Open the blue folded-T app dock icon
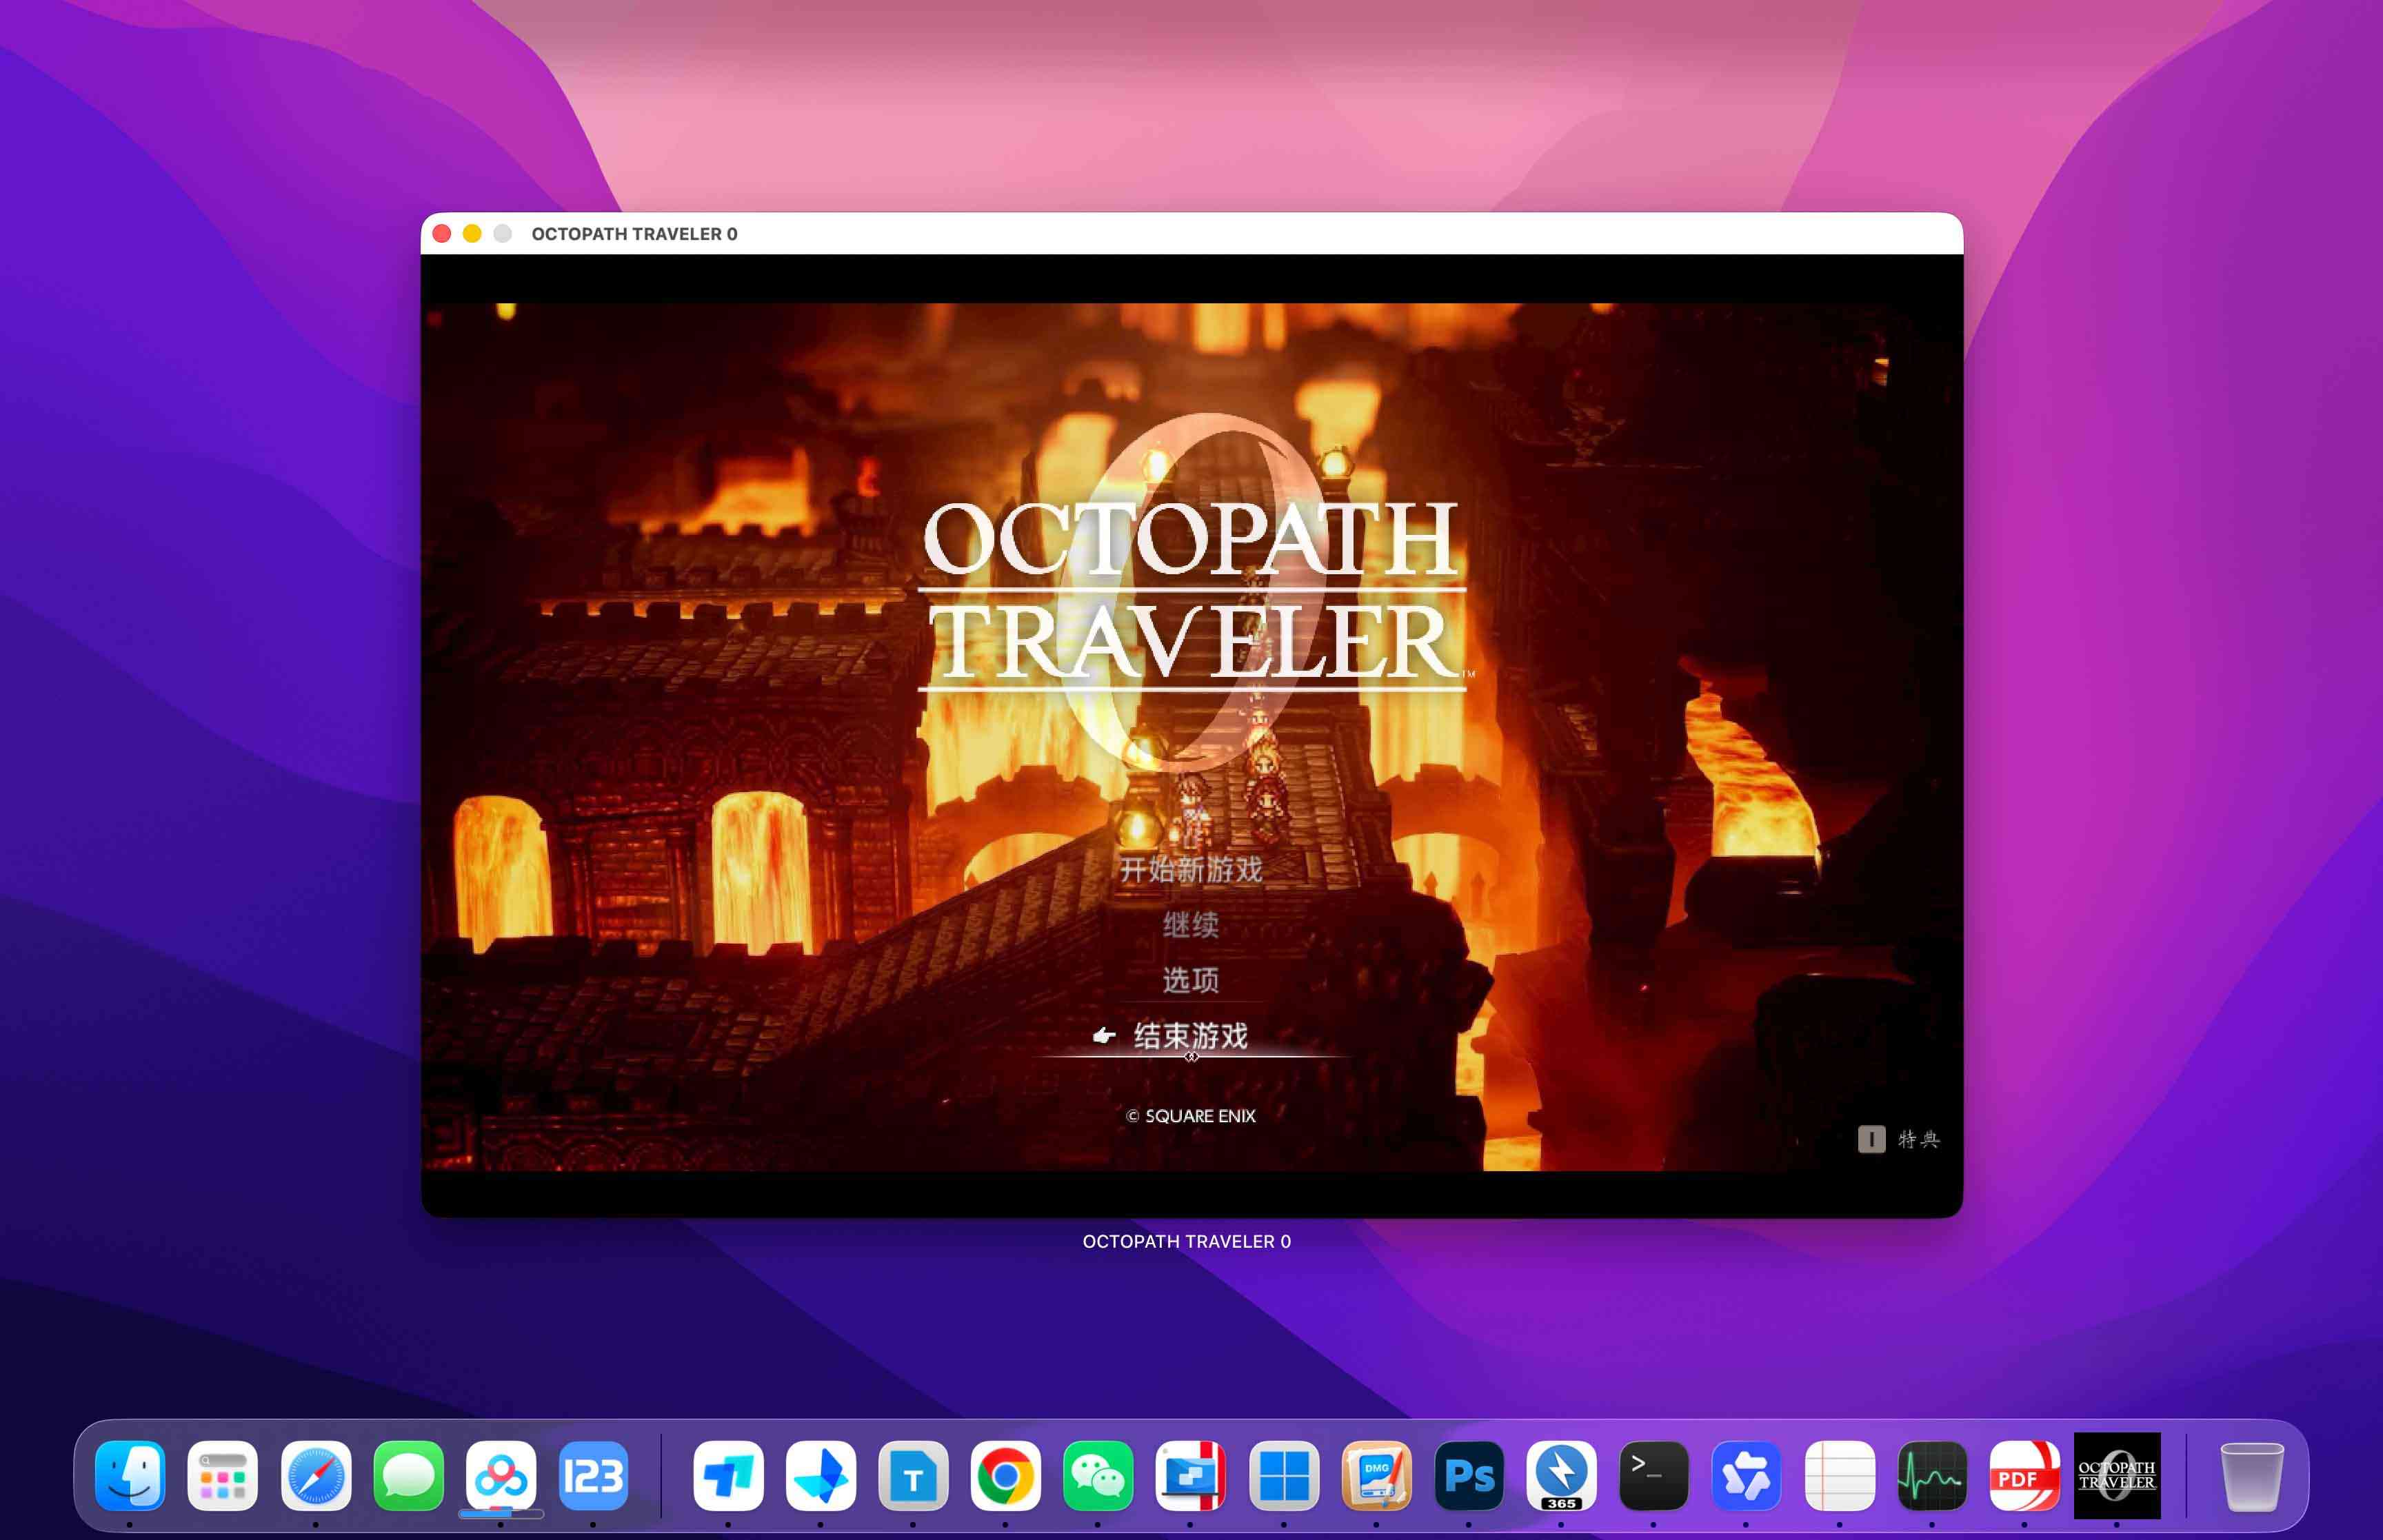This screenshot has width=2383, height=1540. [728, 1476]
